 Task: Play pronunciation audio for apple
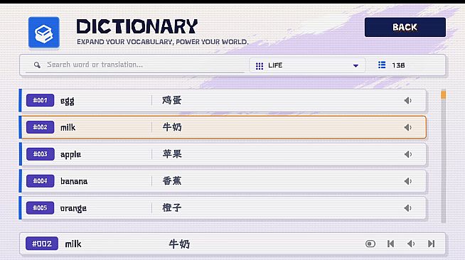point(408,154)
